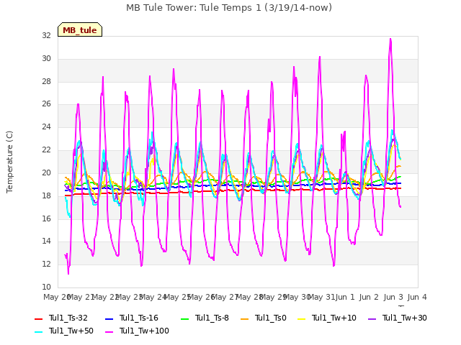Select the Tul1_Ts-8 legend label
Screen dimensions: 461x345
pos(212,318)
